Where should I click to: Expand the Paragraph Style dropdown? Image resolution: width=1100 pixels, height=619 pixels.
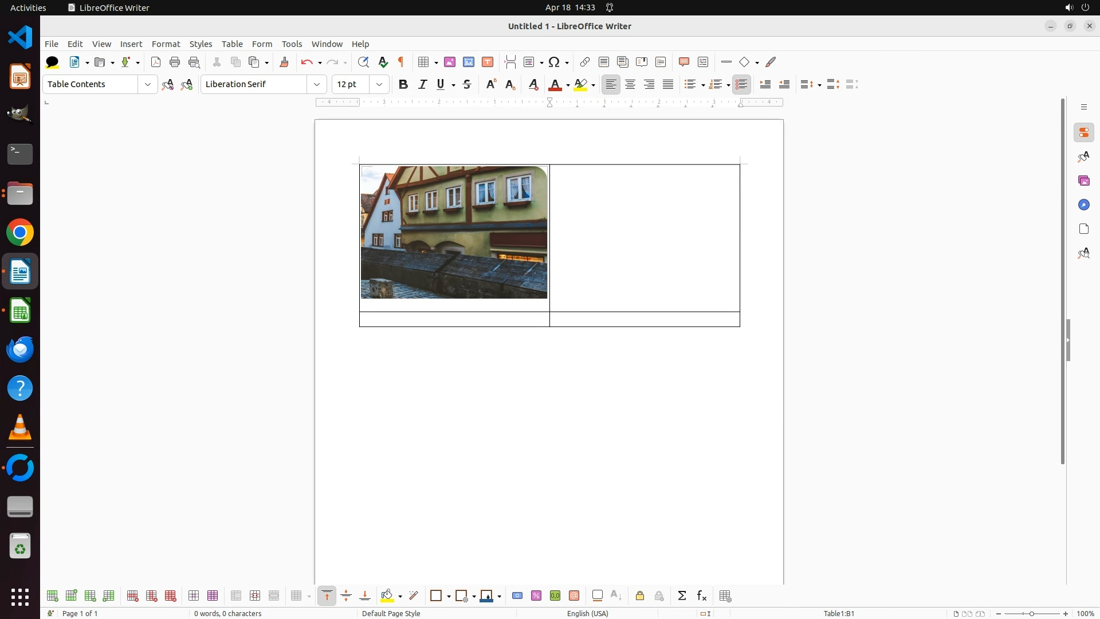(148, 84)
